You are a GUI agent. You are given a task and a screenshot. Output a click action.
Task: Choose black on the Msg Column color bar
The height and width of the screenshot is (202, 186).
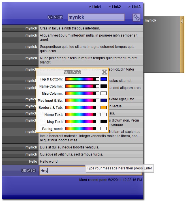click(95, 93)
